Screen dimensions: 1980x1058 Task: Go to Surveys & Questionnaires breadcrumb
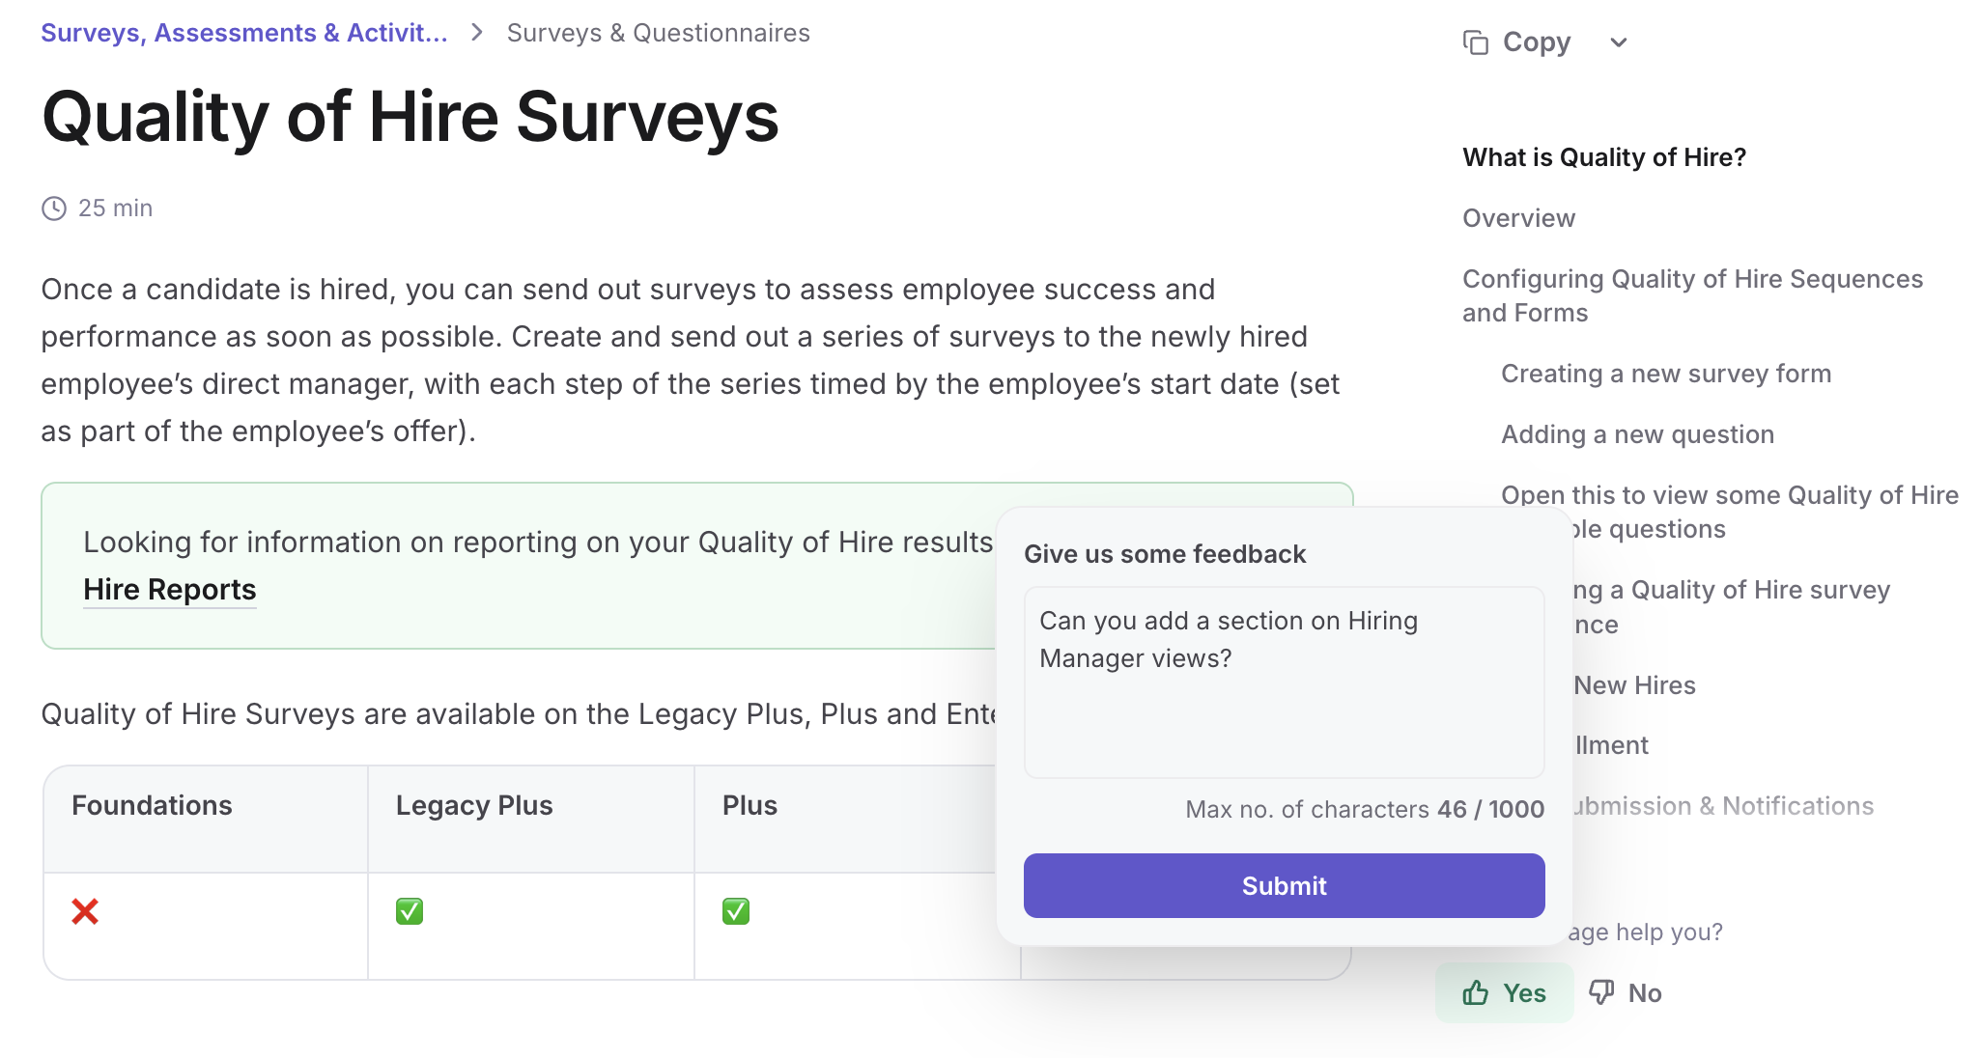pos(658,33)
